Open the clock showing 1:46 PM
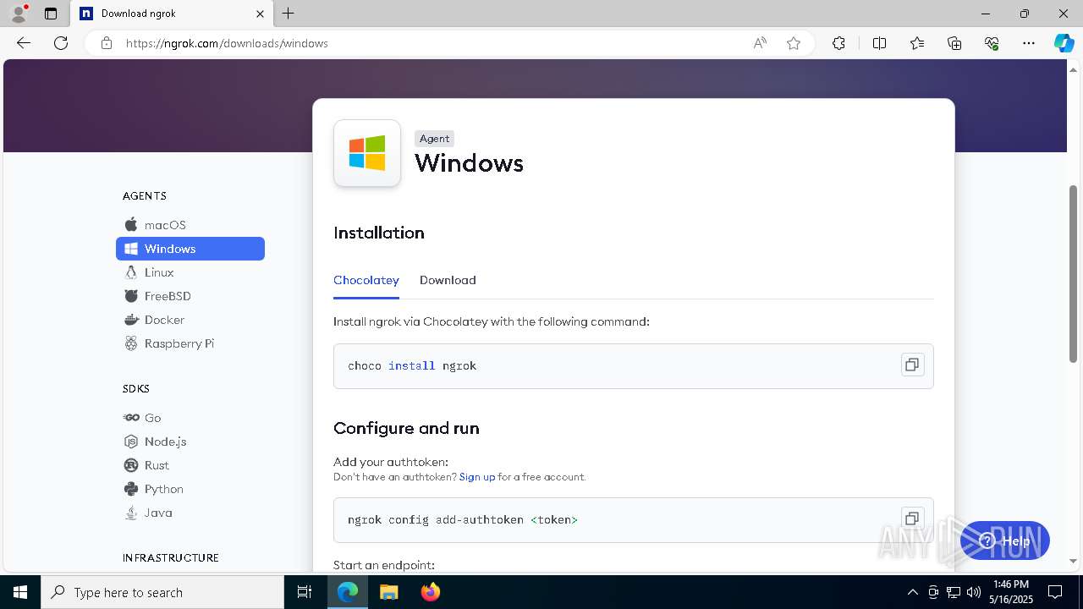1083x609 pixels. coord(1012,592)
